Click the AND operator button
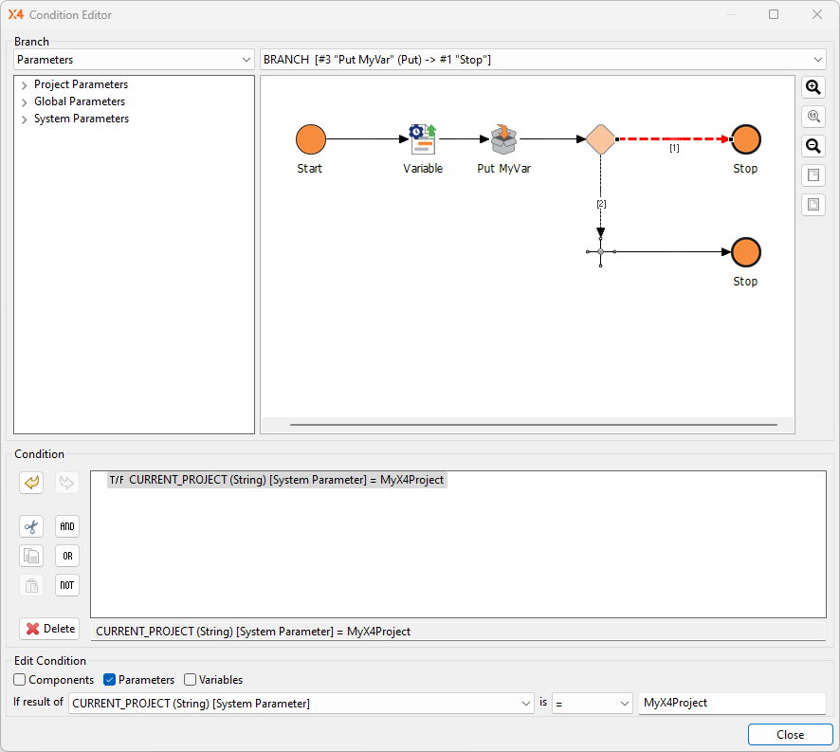Viewport: 840px width, 752px height. (66, 526)
